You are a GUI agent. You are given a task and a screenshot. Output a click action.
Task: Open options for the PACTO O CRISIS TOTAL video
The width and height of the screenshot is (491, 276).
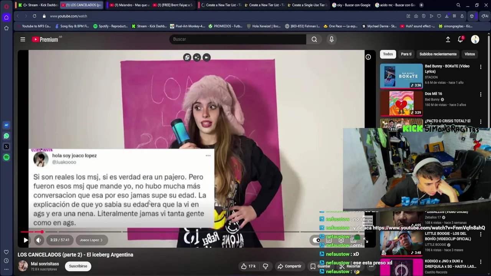481,122
